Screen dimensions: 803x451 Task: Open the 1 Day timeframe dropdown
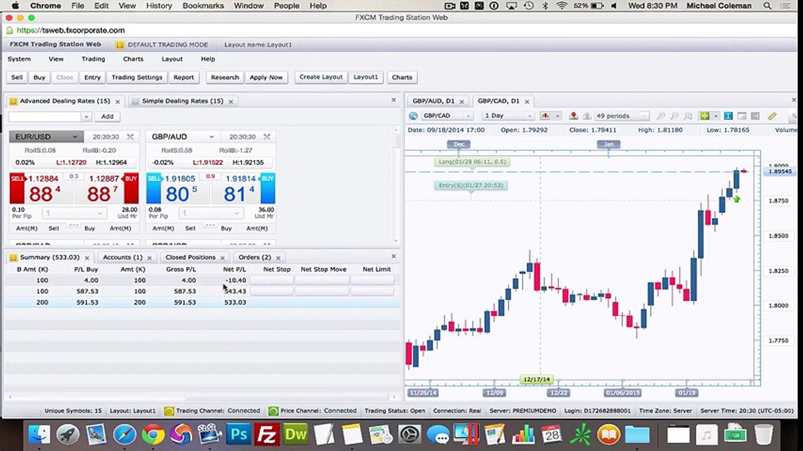(x=530, y=116)
